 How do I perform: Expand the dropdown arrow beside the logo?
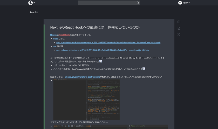pyautogui.click(x=34, y=3)
